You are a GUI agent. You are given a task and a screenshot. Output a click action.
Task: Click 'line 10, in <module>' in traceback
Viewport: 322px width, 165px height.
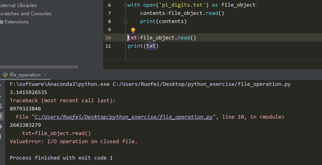[253, 117]
